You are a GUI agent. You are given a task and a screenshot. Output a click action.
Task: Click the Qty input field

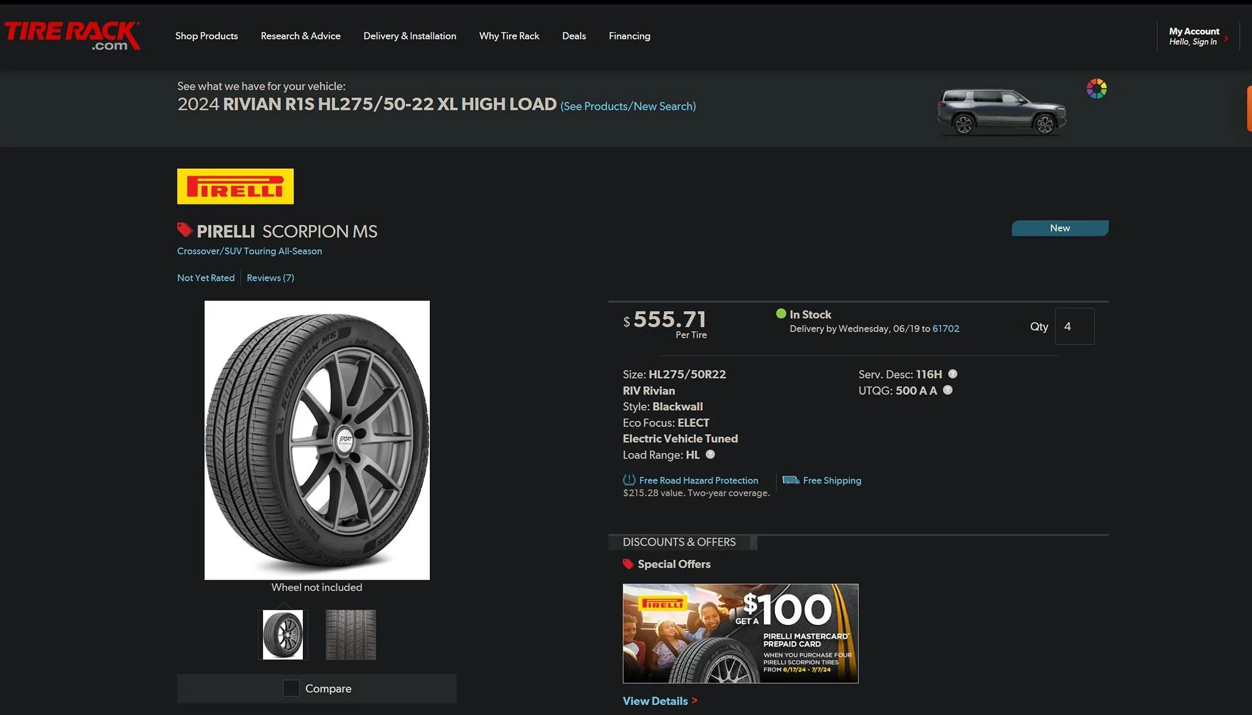(x=1074, y=326)
